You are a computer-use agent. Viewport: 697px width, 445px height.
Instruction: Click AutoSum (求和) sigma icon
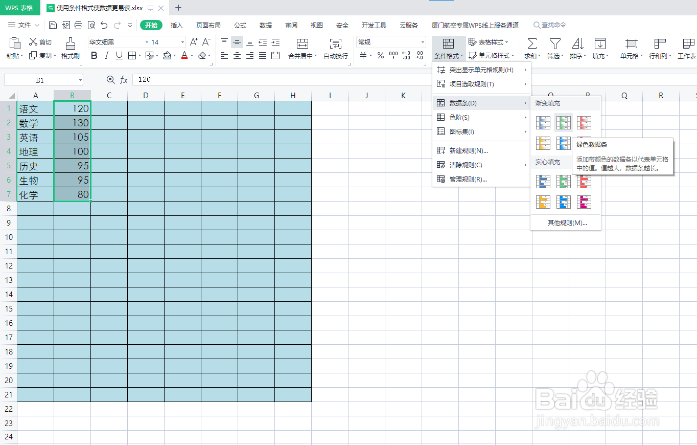pyautogui.click(x=532, y=43)
